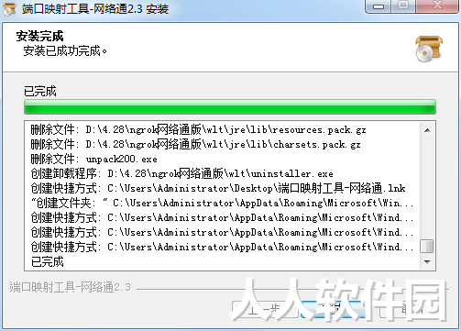Select the log line for resources.pack.gz

pyautogui.click(x=198, y=130)
